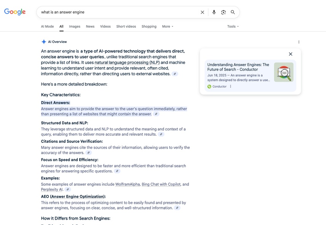
Task: Submit search with the magnifying glass icon
Action: coord(233,12)
